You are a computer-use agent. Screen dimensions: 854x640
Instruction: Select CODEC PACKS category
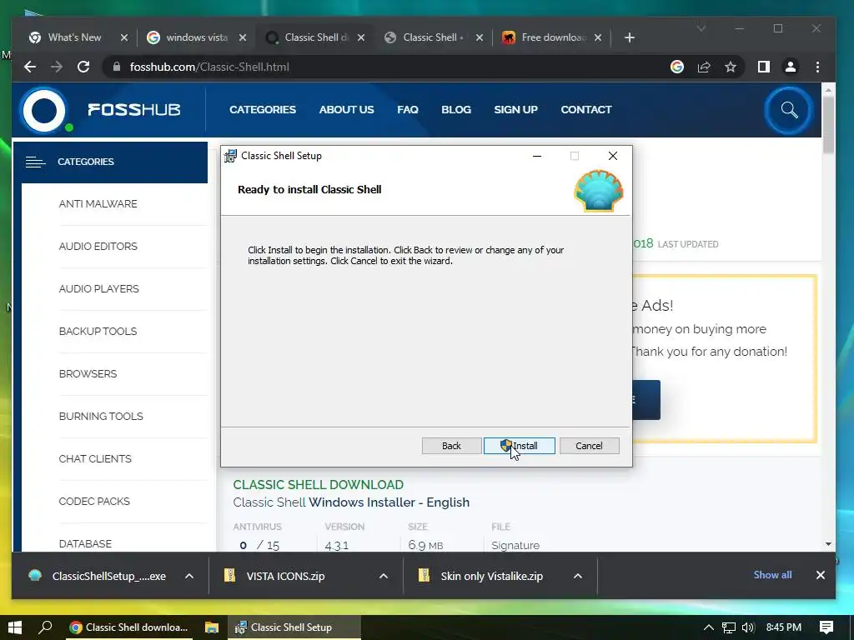94,501
